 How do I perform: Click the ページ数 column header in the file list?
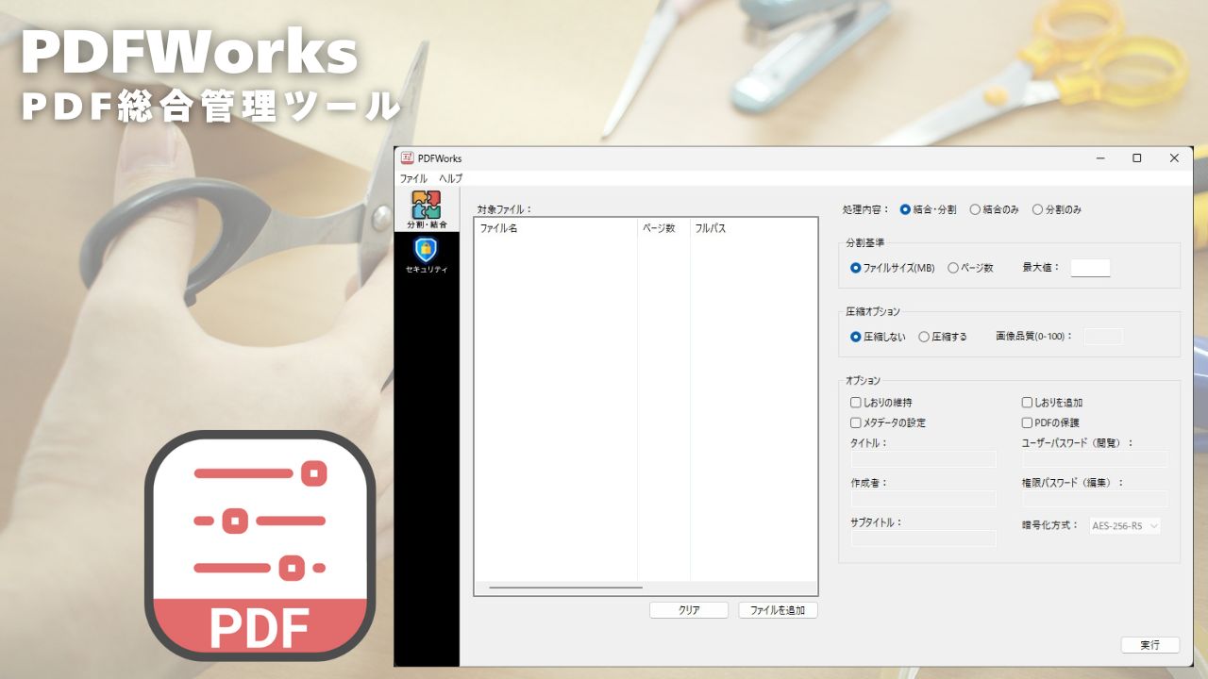(663, 228)
